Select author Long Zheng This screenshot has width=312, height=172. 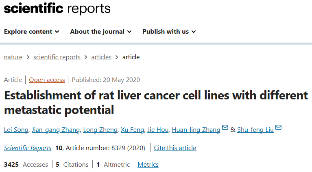point(100,130)
